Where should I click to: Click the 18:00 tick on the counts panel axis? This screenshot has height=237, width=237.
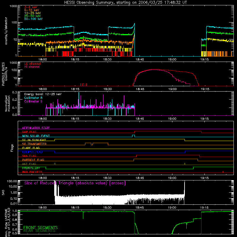coord(42,60)
